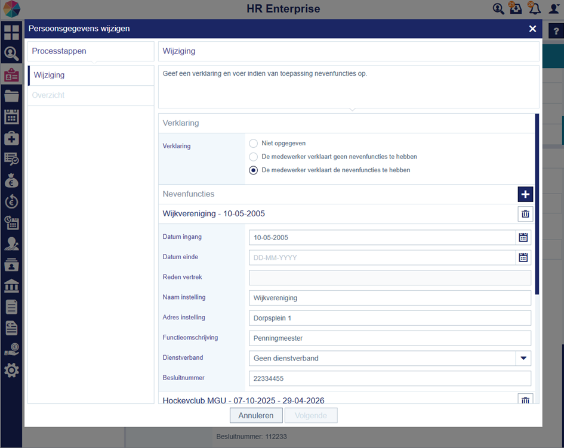The image size is (564, 448).
Task: Expand the Hockeyclub MGU nevenfunctie header
Action: click(x=244, y=400)
